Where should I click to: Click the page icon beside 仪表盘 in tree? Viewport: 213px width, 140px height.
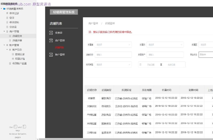point(7,27)
